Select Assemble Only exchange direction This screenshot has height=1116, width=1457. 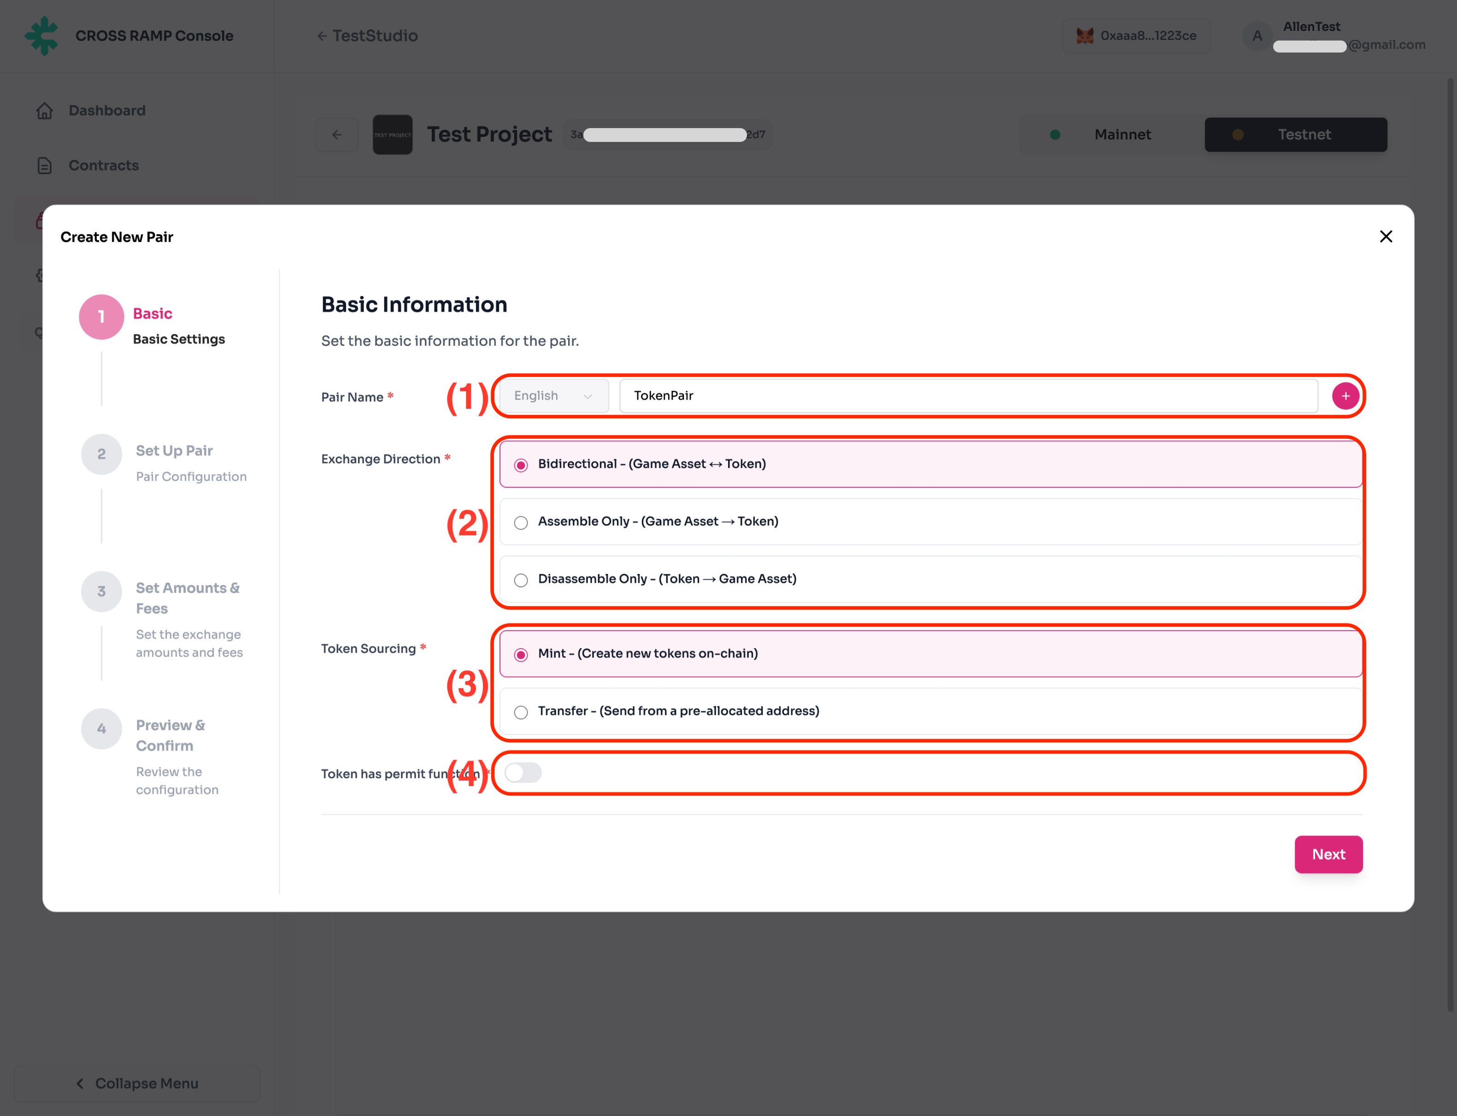click(521, 523)
